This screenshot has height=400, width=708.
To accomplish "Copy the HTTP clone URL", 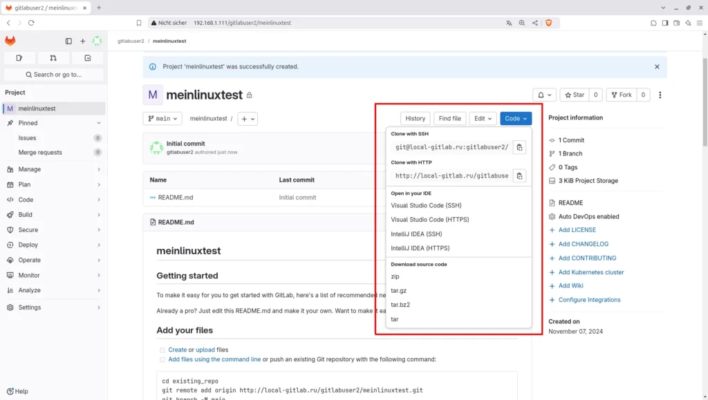I will [520, 175].
